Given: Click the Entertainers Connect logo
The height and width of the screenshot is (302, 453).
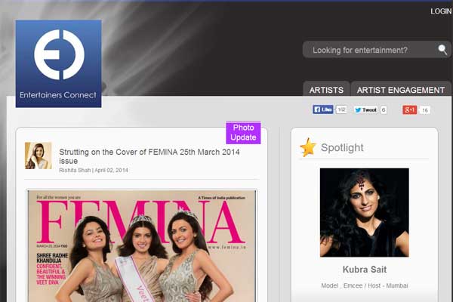Looking at the screenshot, I should [x=58, y=63].
